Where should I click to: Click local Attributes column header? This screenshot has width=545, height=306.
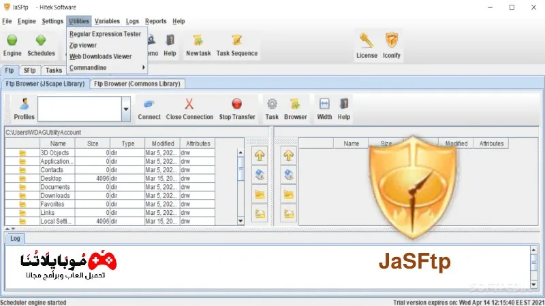pyautogui.click(x=198, y=143)
